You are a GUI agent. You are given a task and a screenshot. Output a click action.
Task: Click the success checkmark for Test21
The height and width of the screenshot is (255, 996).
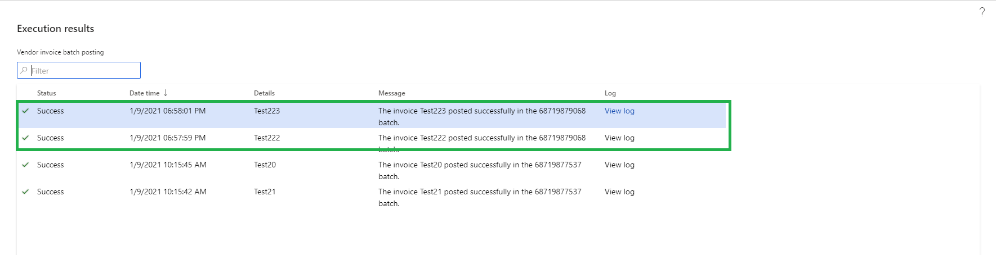point(25,192)
